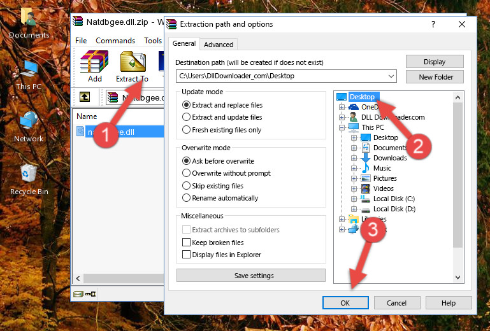This screenshot has height=331, width=490.
Task: Select the This PC desktop icon
Action: click(29, 75)
